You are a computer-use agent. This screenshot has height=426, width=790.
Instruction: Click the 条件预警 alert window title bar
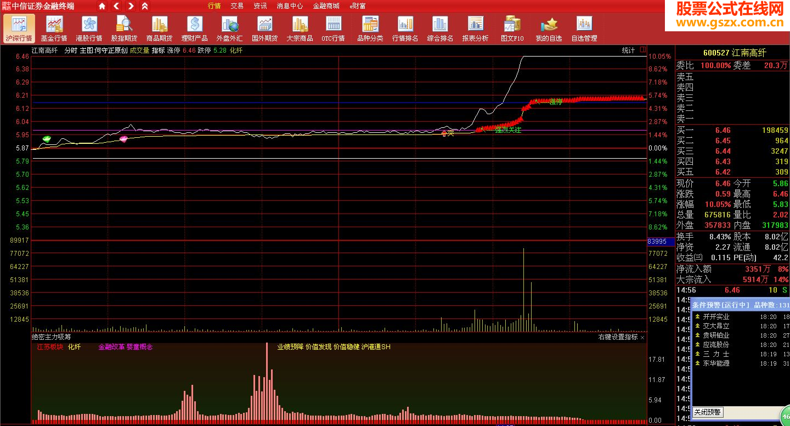click(x=740, y=305)
